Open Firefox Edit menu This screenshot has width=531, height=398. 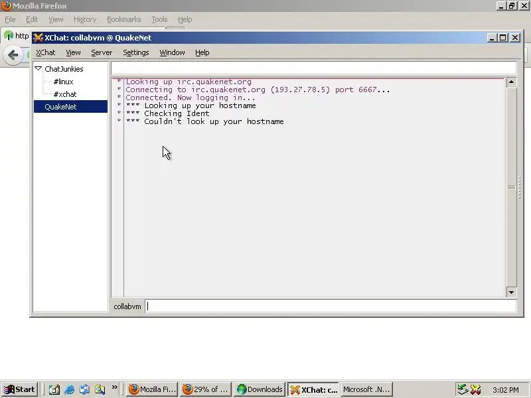point(32,19)
